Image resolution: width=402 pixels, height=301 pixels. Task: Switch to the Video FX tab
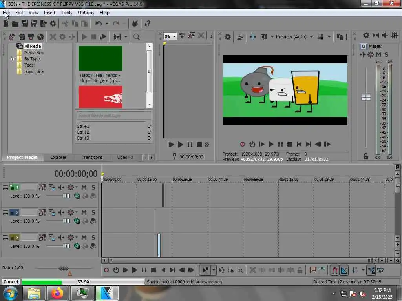[125, 157]
